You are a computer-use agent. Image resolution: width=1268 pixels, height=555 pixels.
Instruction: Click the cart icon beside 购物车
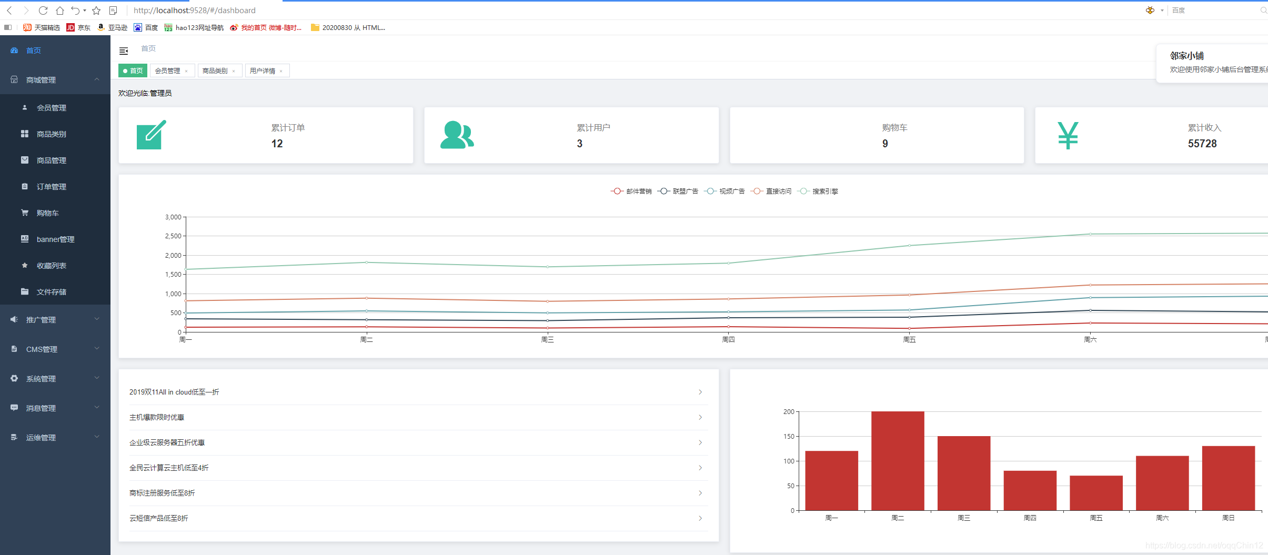pos(25,213)
